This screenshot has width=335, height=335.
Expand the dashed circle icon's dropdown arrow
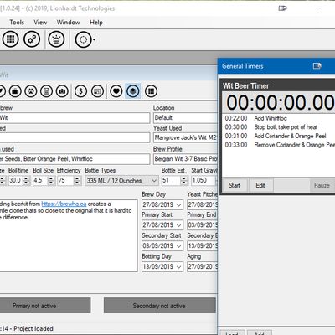[x=94, y=39]
